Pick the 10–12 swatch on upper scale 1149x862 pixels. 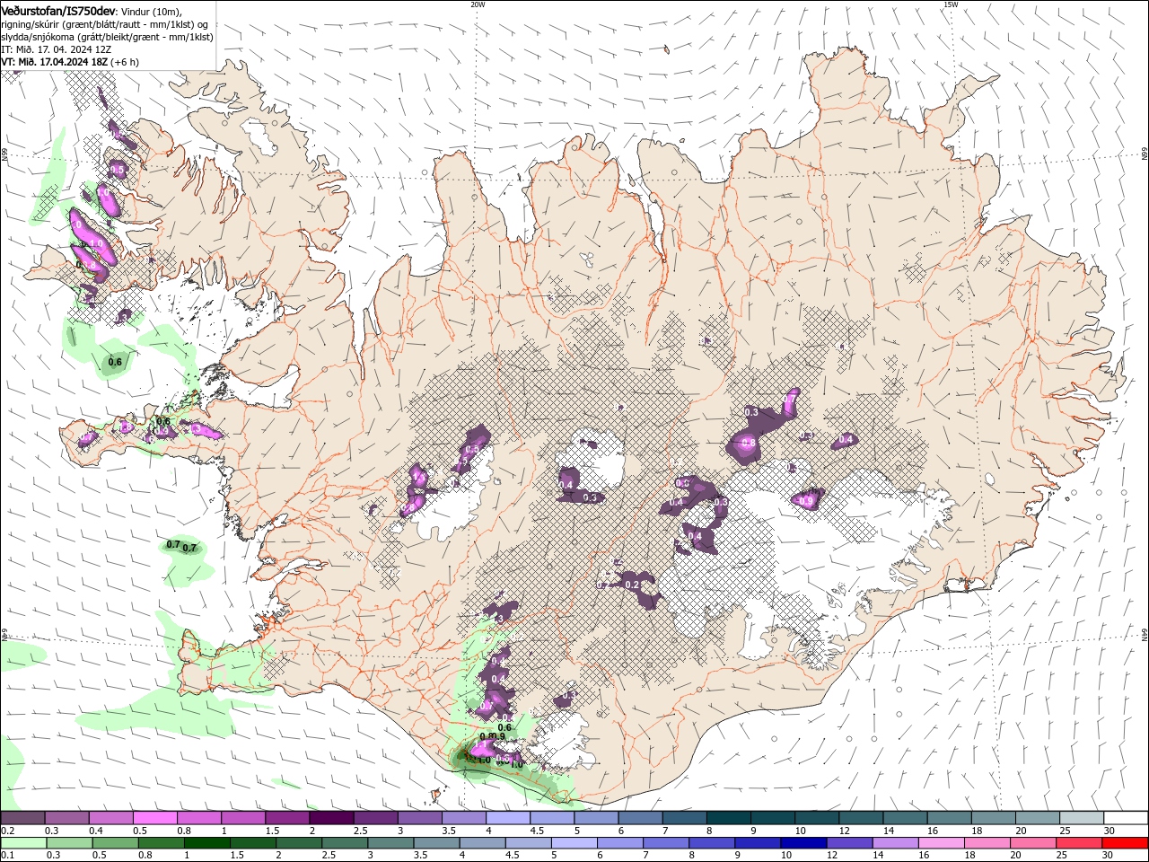pyautogui.click(x=816, y=818)
